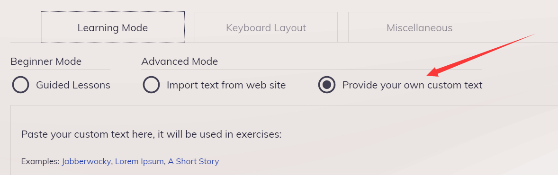The width and height of the screenshot is (558, 175).
Task: Open the Miscellaneous tab
Action: coord(420,27)
